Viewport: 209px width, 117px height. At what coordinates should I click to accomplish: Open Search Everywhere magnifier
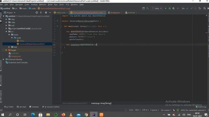point(204,8)
